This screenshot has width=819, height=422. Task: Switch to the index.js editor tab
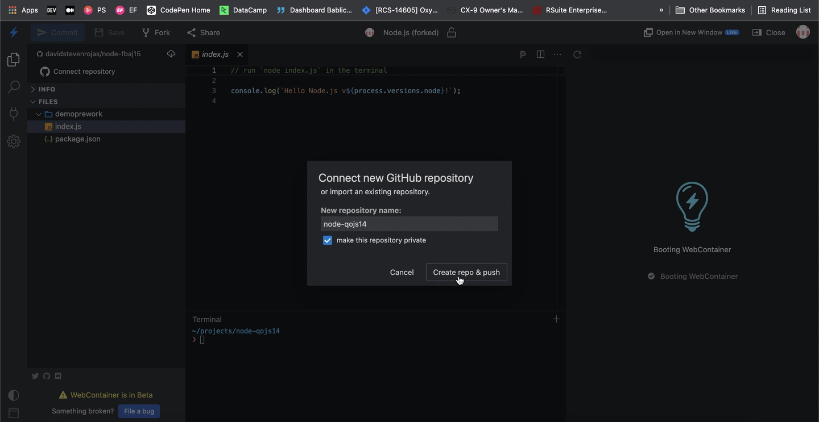(216, 54)
